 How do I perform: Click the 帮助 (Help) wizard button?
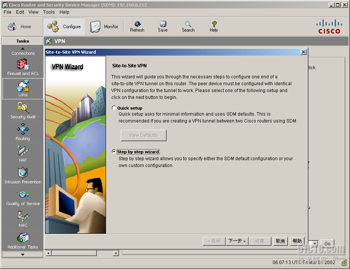[x=297, y=241]
